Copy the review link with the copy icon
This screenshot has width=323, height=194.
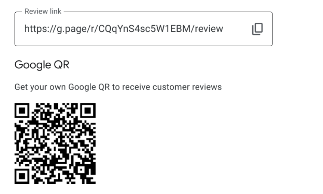coord(257,29)
